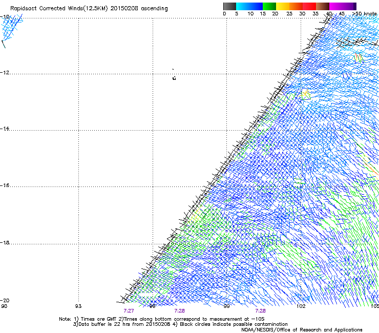
Task: Pick the orange 25-30 knots legend segment
Action: (x=296, y=6)
